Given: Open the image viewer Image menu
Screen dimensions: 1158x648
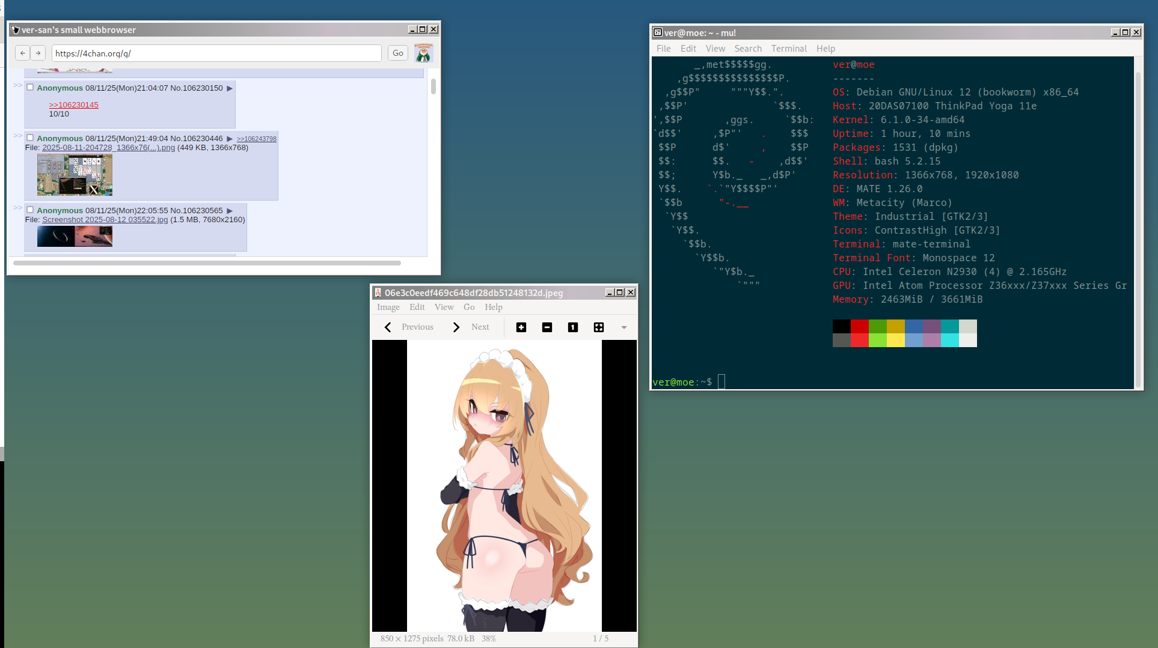Looking at the screenshot, I should point(388,307).
